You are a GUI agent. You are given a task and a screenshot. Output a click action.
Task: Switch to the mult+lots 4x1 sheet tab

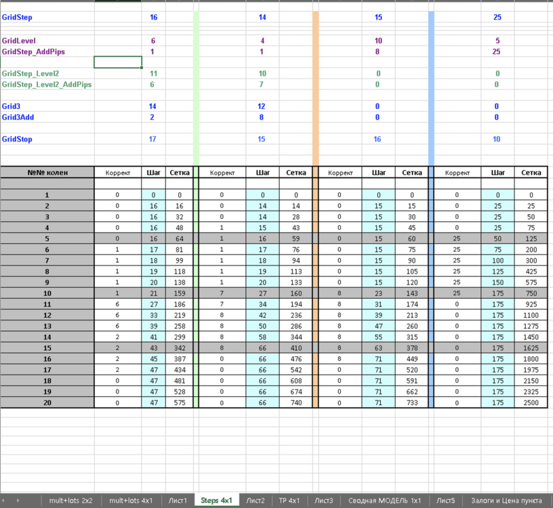(131, 501)
